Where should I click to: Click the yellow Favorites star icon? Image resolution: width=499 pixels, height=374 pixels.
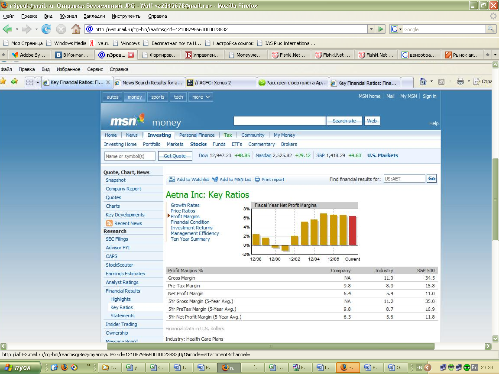point(3,81)
